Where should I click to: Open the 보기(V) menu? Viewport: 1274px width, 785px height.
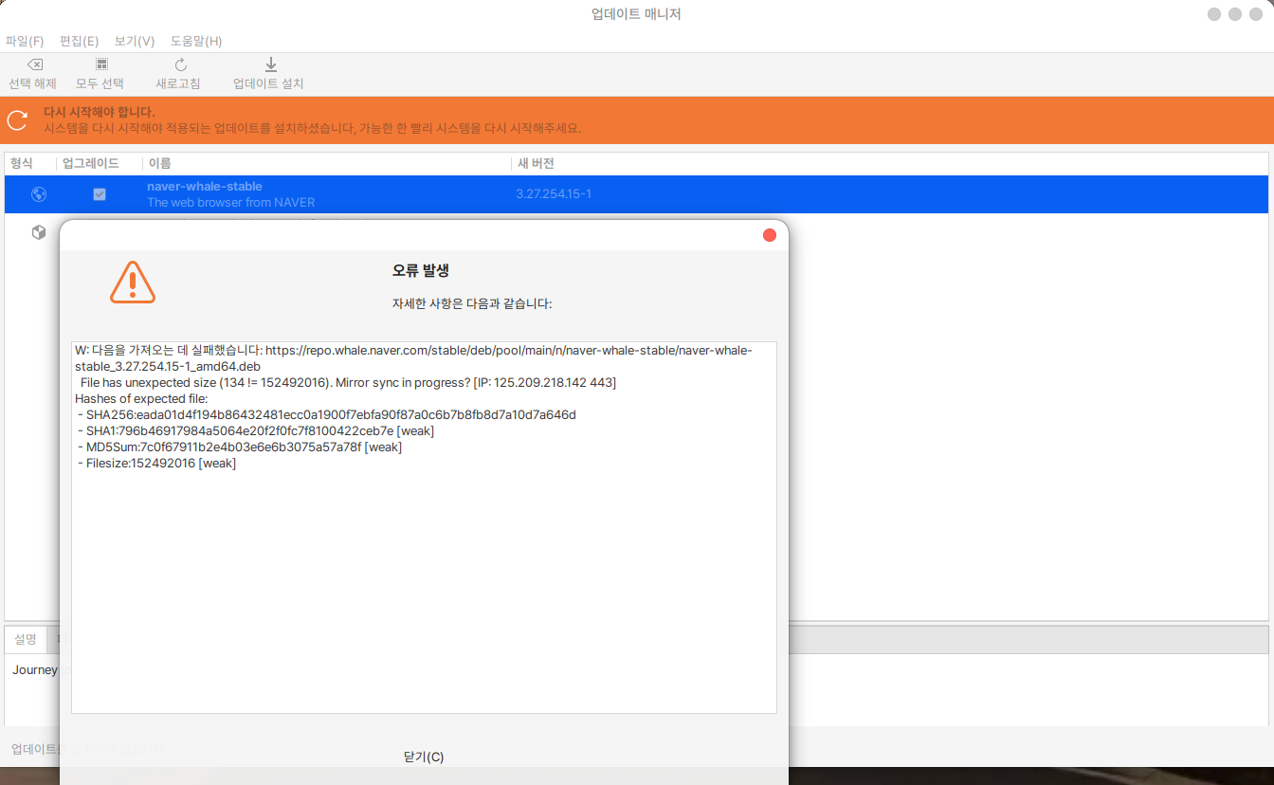pos(135,41)
